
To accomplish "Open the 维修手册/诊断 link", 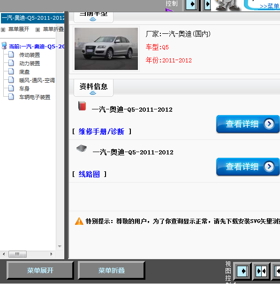I will tap(101, 131).
